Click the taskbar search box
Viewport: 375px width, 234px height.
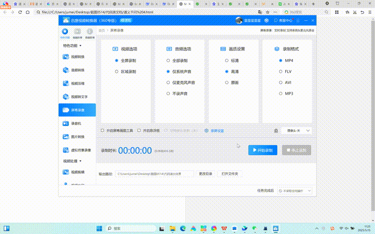[x=131, y=228]
